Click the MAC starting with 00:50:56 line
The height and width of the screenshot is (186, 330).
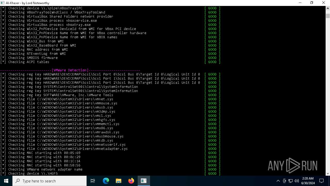(x=40, y=165)
